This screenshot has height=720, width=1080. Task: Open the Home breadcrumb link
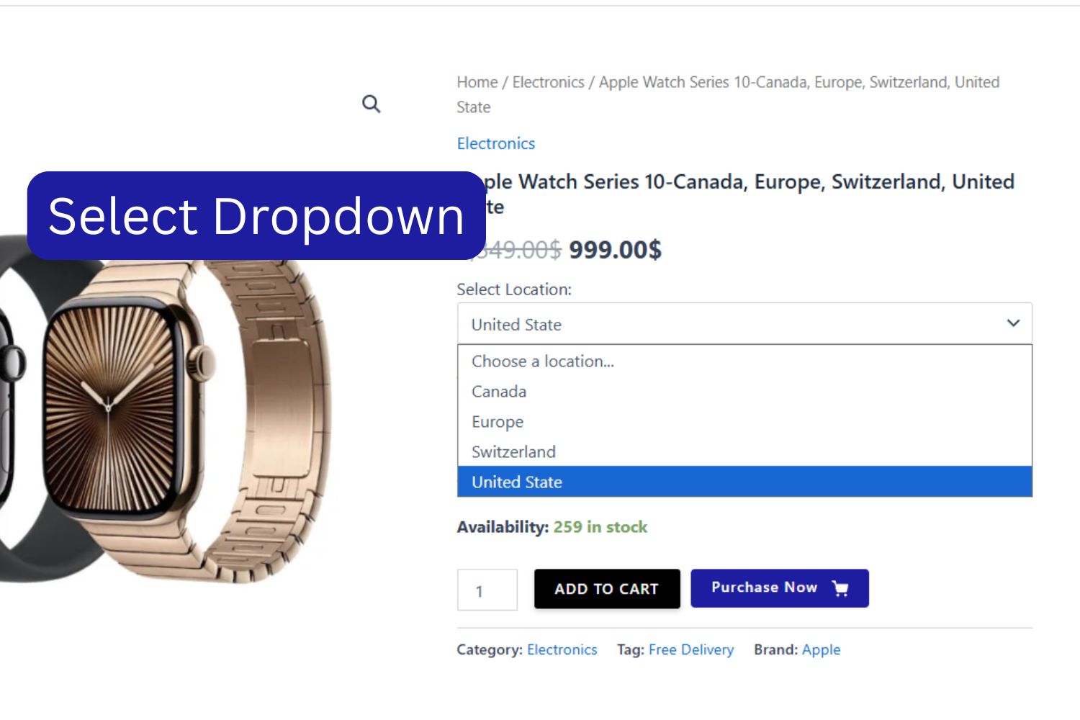click(477, 83)
